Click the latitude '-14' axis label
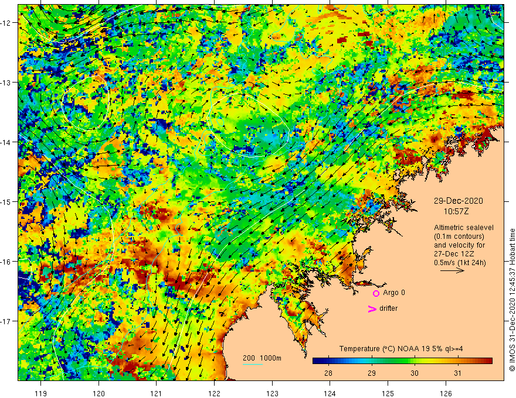Screen dimensions: 516x398 [x=6, y=142]
